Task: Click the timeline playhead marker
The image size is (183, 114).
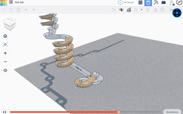Action: pyautogui.click(x=119, y=112)
